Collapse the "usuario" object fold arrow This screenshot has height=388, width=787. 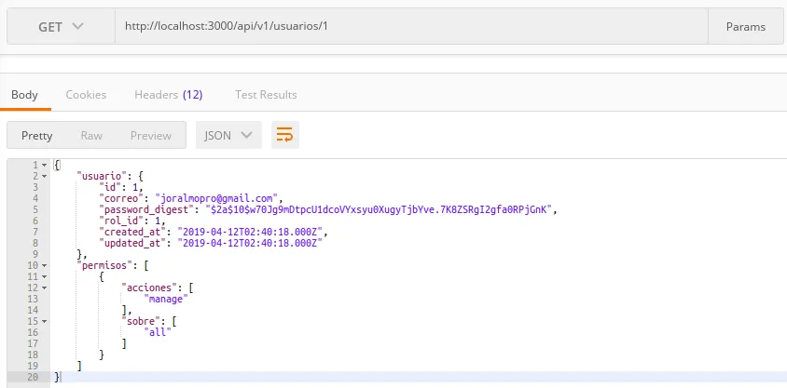point(44,176)
